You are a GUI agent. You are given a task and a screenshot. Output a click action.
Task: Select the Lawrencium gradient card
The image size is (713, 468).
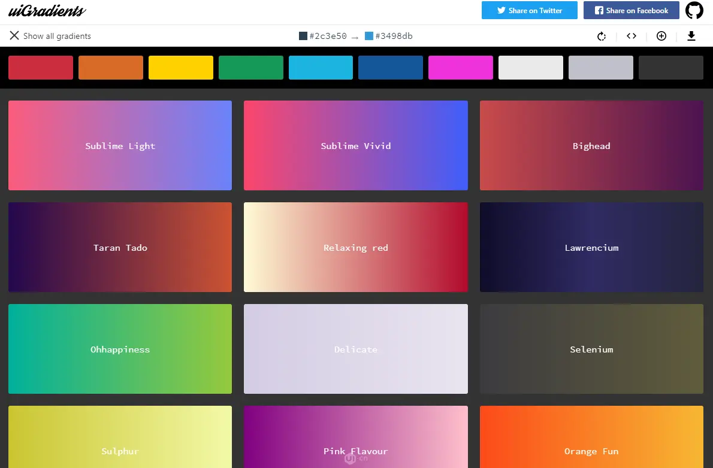[x=591, y=247]
